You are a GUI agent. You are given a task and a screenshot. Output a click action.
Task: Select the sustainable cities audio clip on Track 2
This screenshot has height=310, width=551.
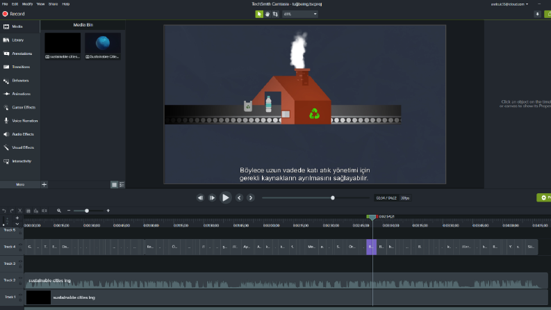[x=286, y=281]
